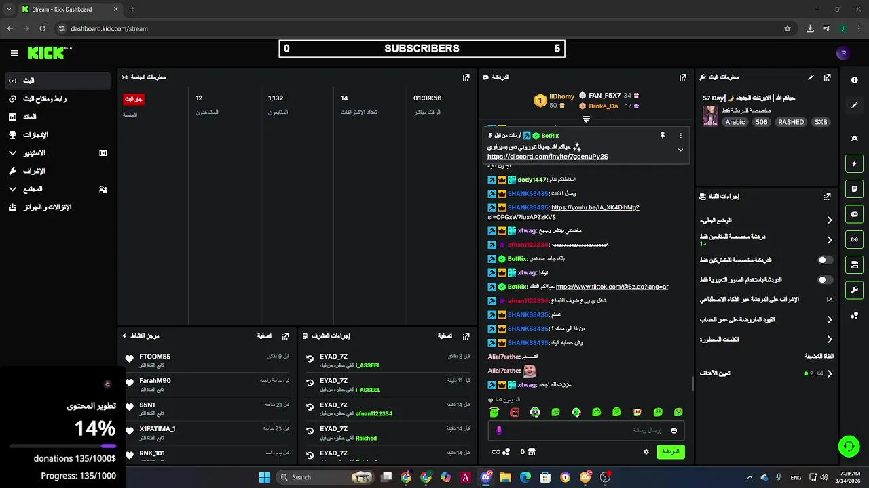
Task: Click filter (تصفية) in activity feed panel
Action: tap(264, 336)
